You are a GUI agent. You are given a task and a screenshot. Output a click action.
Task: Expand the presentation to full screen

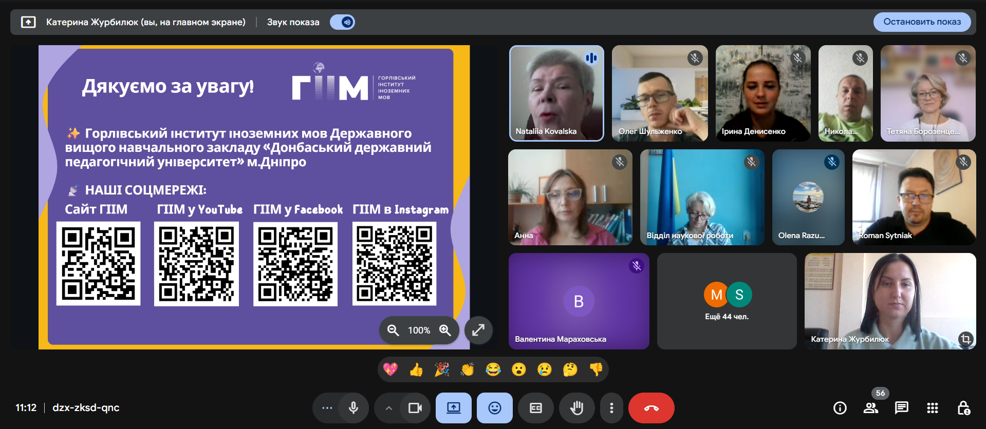478,330
